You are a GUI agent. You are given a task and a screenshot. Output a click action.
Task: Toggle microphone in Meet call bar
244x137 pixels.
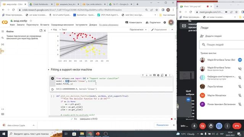click(194, 126)
